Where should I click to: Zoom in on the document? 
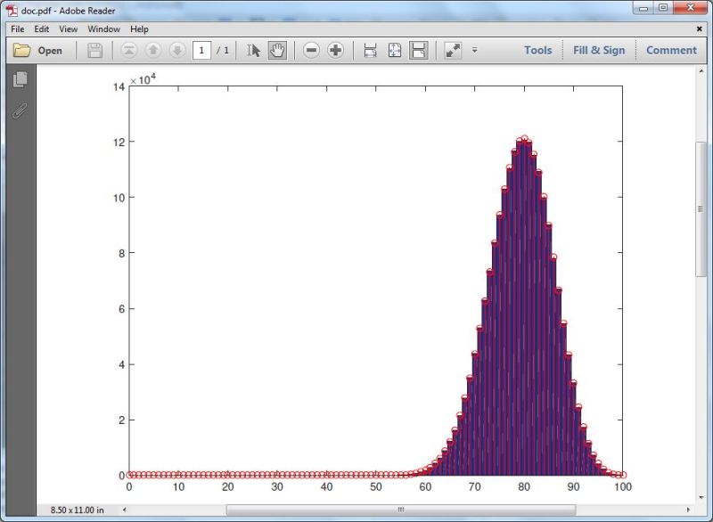(x=333, y=50)
